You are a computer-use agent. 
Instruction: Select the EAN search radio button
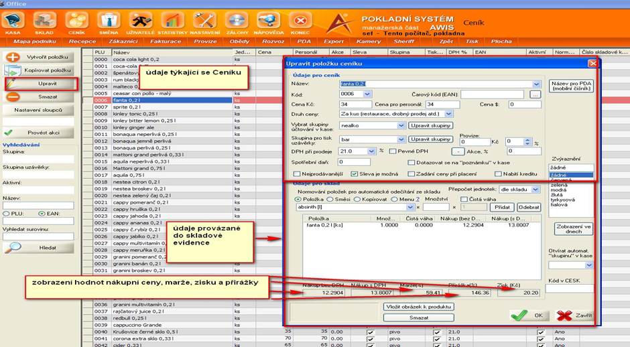point(42,214)
